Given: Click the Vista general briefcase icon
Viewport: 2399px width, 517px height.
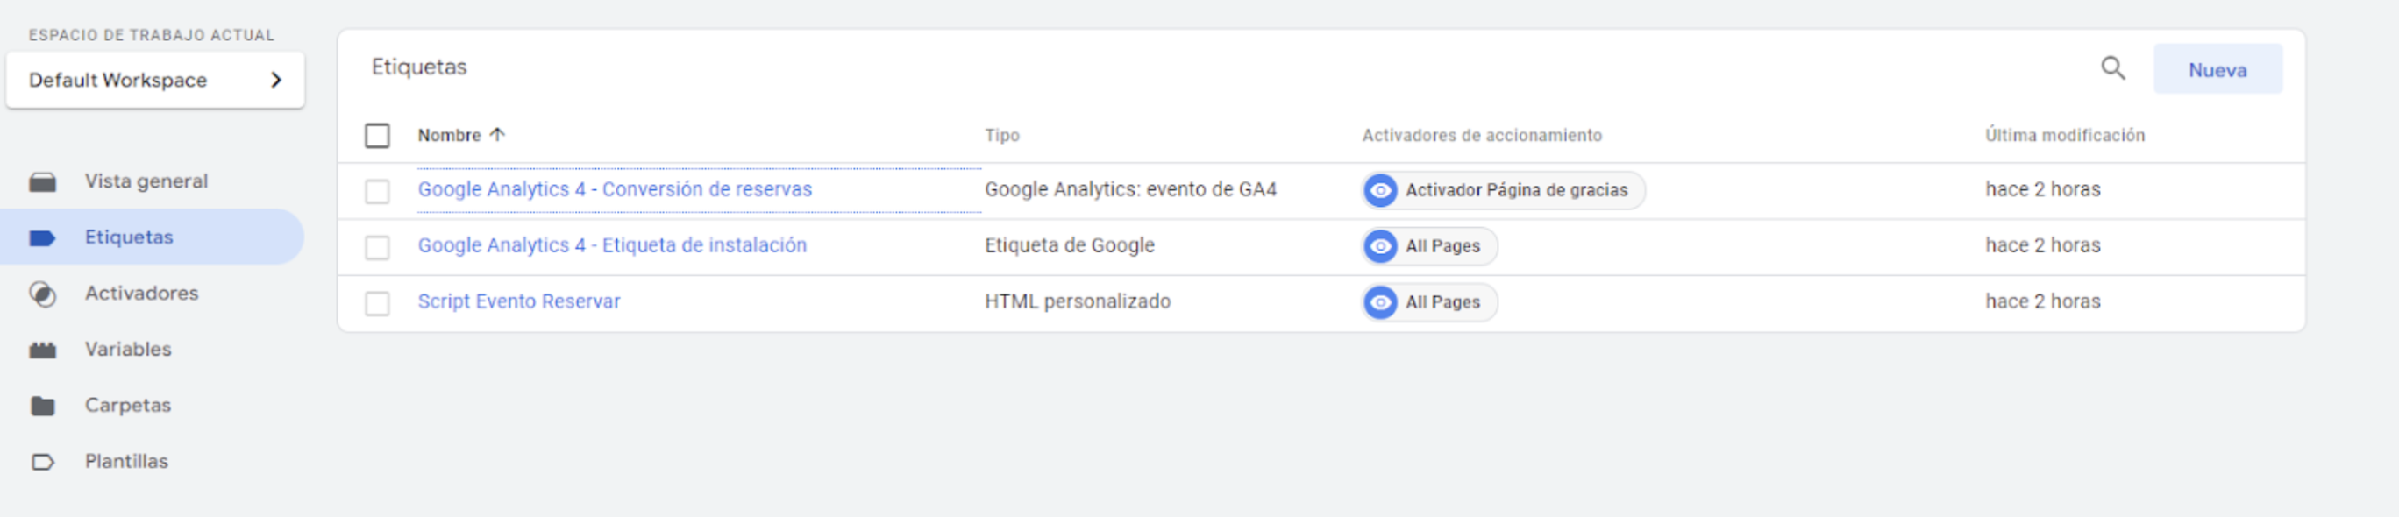Looking at the screenshot, I should coord(43,181).
